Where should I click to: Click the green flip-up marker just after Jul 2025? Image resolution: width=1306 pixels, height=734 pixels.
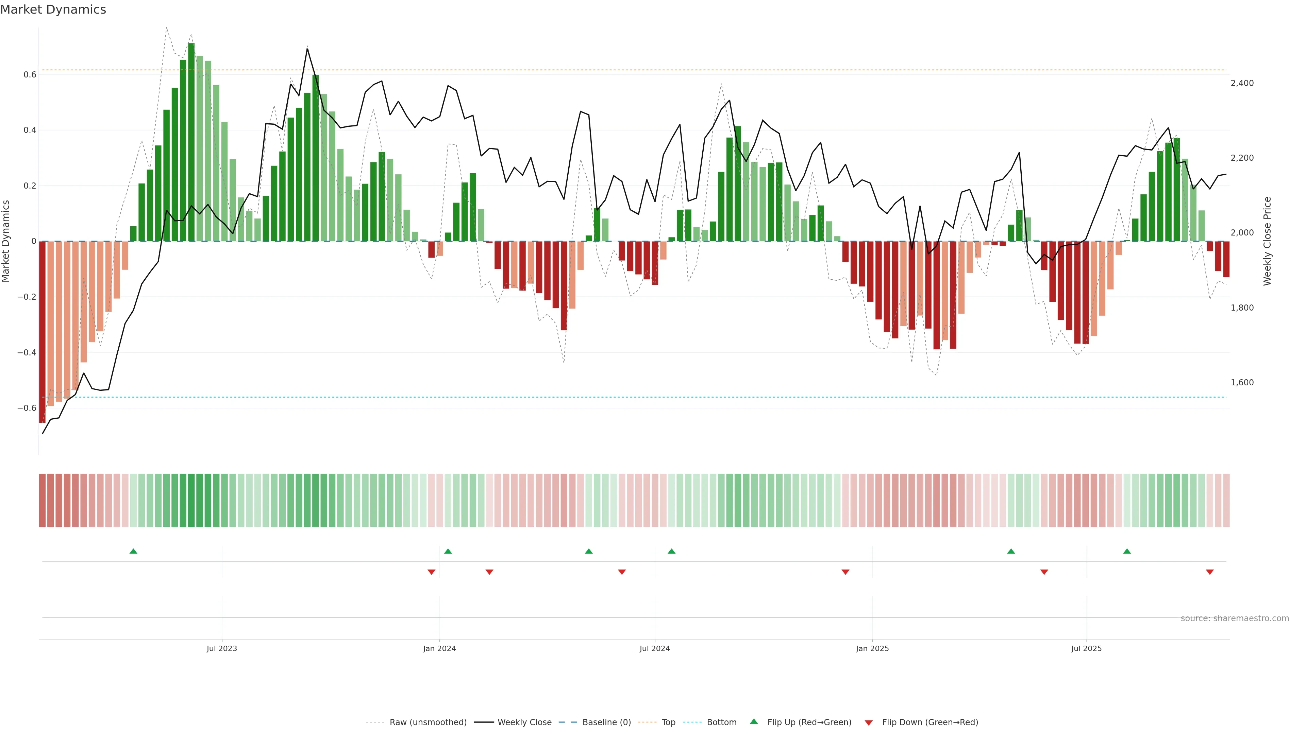click(x=1126, y=551)
